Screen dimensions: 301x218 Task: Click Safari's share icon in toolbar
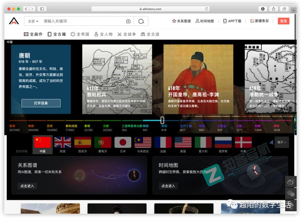(x=273, y=9)
